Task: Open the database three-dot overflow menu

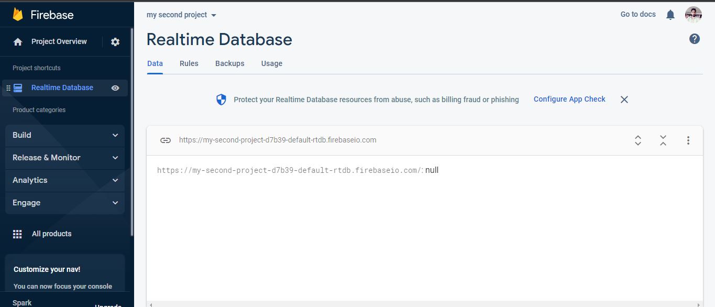Action: [688, 140]
